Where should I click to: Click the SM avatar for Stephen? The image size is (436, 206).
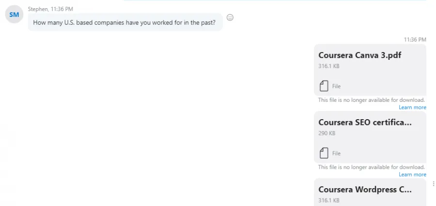14,14
